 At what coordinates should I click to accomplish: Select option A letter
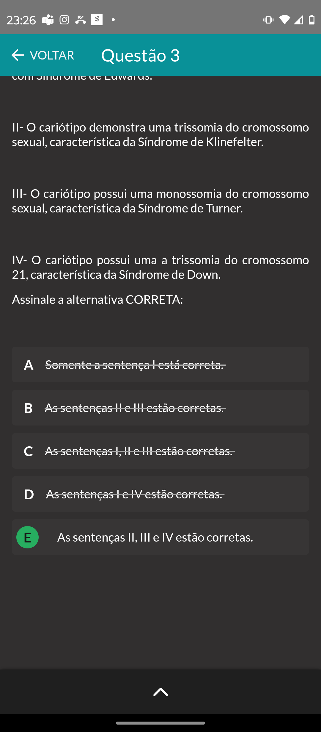coord(29,365)
